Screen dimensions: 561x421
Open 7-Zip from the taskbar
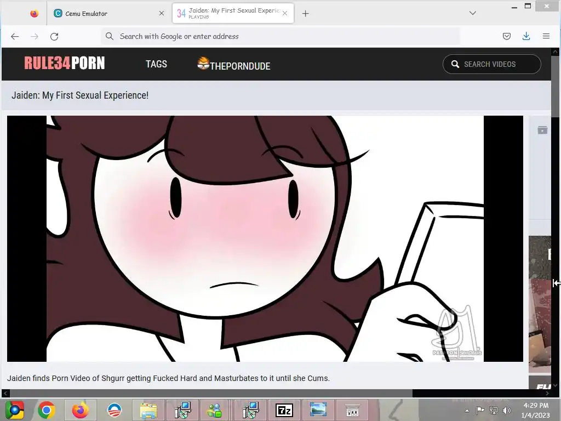click(x=284, y=410)
